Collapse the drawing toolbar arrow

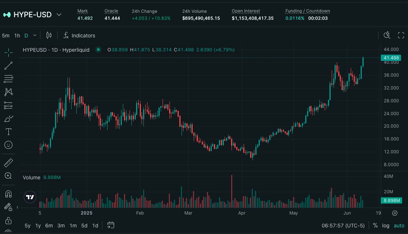point(18,207)
